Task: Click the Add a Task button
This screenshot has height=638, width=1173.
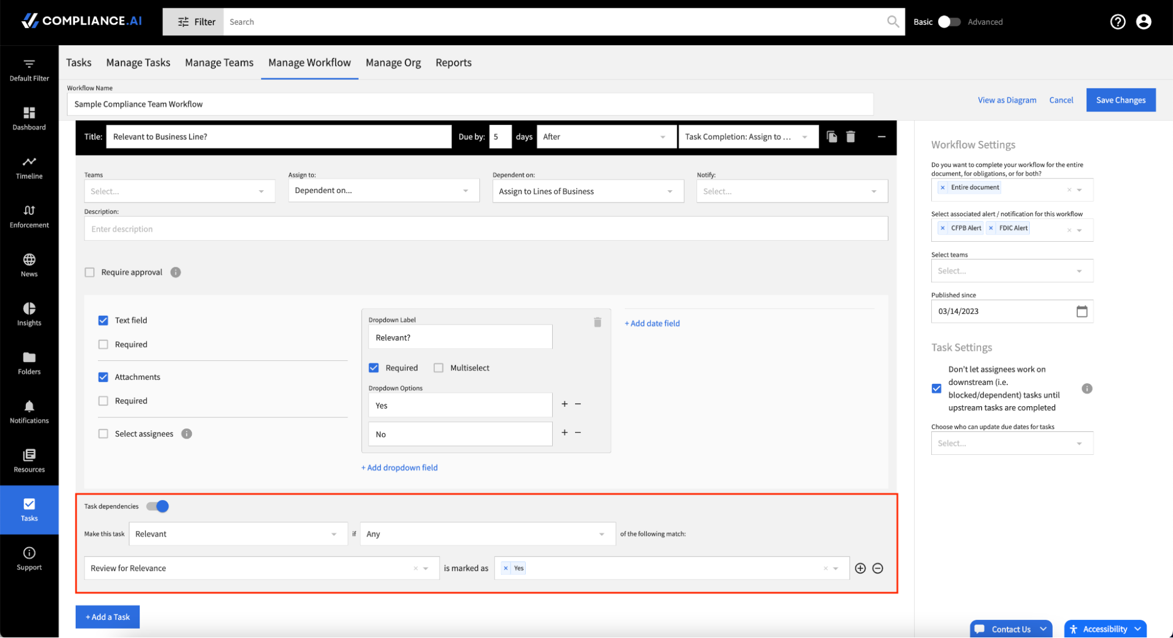Action: coord(107,617)
